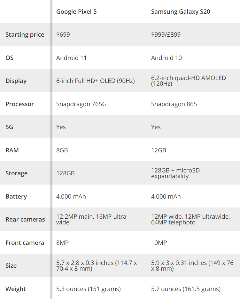Viewport: 240px width, 299px height.
Task: Select the 5G row label
Action: [x=10, y=127]
